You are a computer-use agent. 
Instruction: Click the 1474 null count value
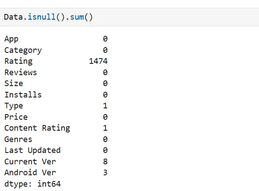98,61
